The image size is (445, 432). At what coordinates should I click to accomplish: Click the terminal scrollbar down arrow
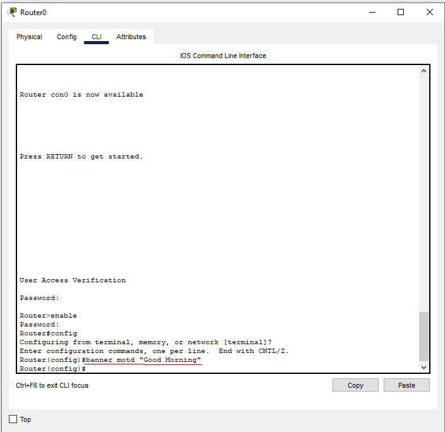(x=424, y=367)
